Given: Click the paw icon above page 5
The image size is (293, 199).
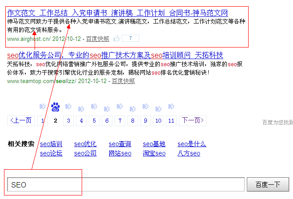Looking at the screenshot, I should coord(94,107).
